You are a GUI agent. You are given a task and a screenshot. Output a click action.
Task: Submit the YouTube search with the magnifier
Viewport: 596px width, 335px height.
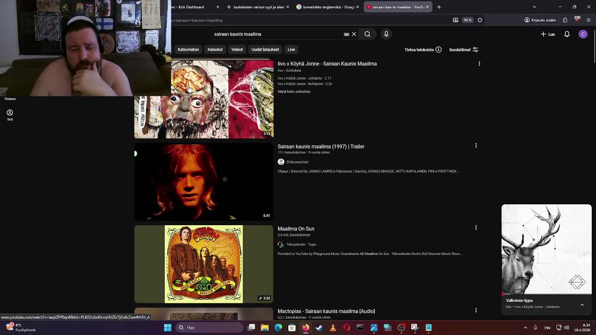tap(367, 34)
